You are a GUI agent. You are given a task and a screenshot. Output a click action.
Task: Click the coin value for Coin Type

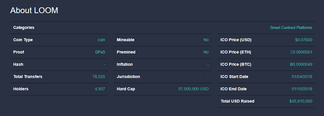101,40
